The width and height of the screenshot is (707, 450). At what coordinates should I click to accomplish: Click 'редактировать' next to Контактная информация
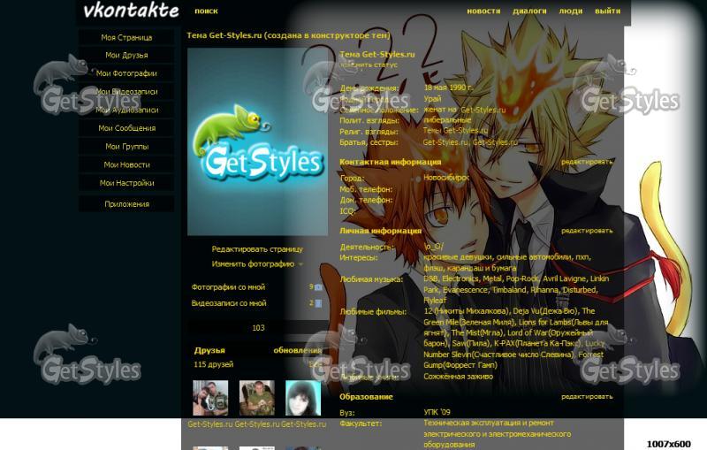[586, 162]
